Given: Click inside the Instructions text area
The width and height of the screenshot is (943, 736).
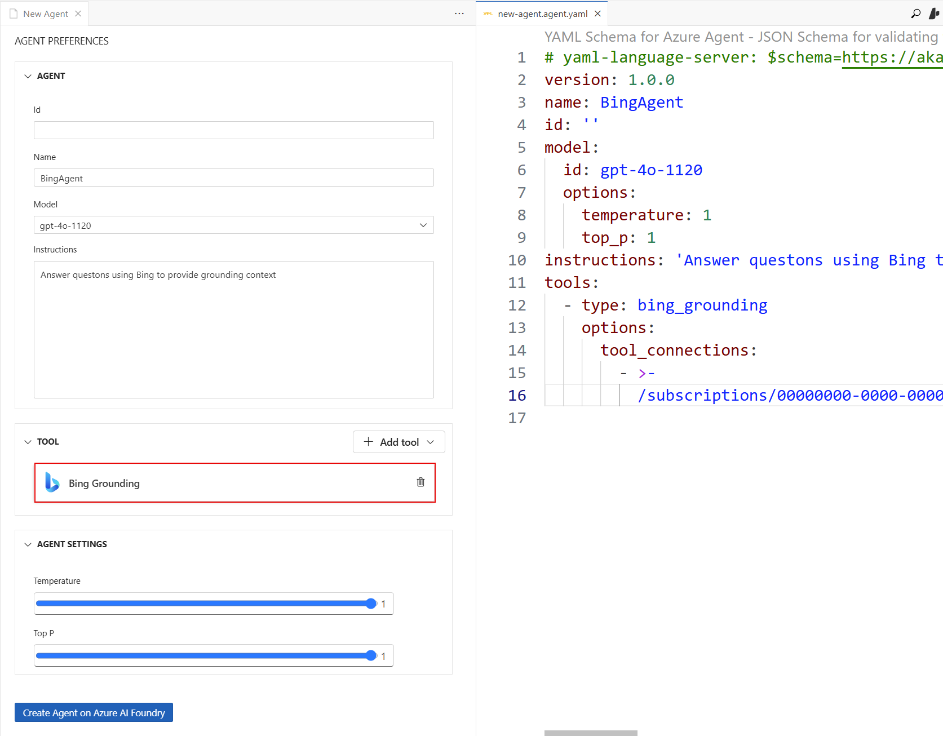Looking at the screenshot, I should click(x=234, y=330).
